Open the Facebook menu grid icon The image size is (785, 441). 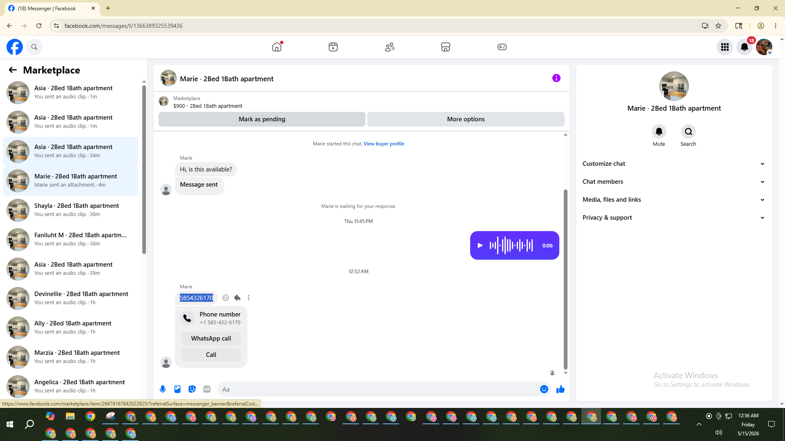click(x=725, y=47)
